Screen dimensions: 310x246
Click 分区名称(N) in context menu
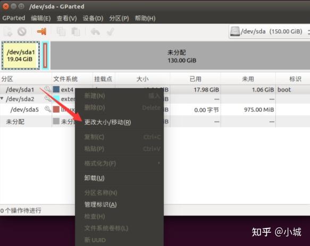point(120,193)
